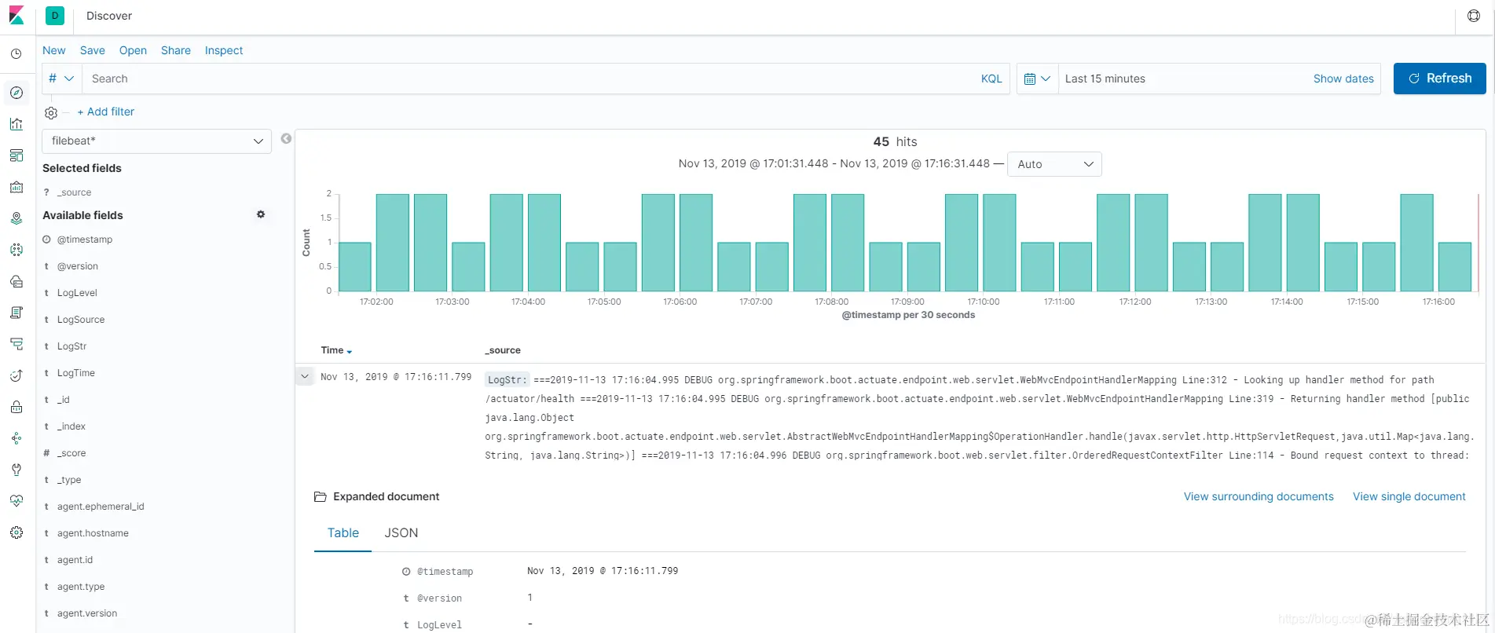Select agent.id field in sidebar

[x=75, y=560]
